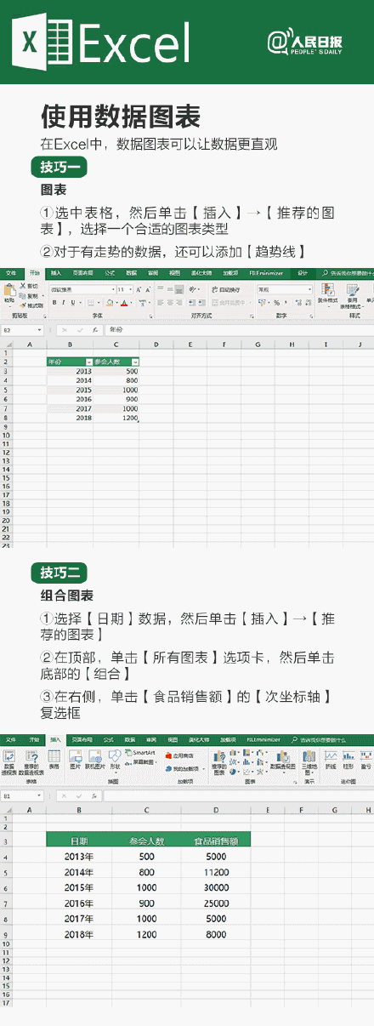Select cell 2015年 in lower sheet
This screenshot has height=1026, width=374.
pos(79,887)
